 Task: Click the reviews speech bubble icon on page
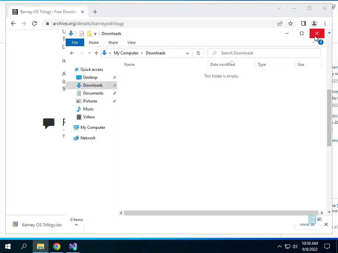coord(49,124)
